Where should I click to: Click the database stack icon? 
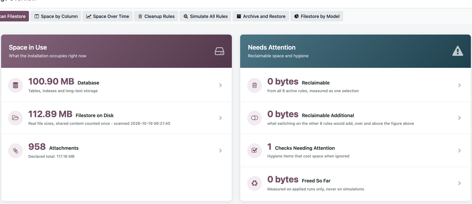(16, 85)
